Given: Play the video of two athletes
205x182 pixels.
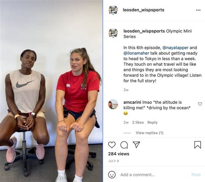Looking at the screenshot, I should pyautogui.click(x=51, y=91).
